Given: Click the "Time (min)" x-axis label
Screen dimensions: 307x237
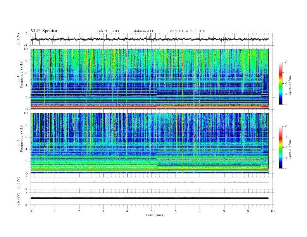Looking at the screenshot, I should pyautogui.click(x=155, y=215).
